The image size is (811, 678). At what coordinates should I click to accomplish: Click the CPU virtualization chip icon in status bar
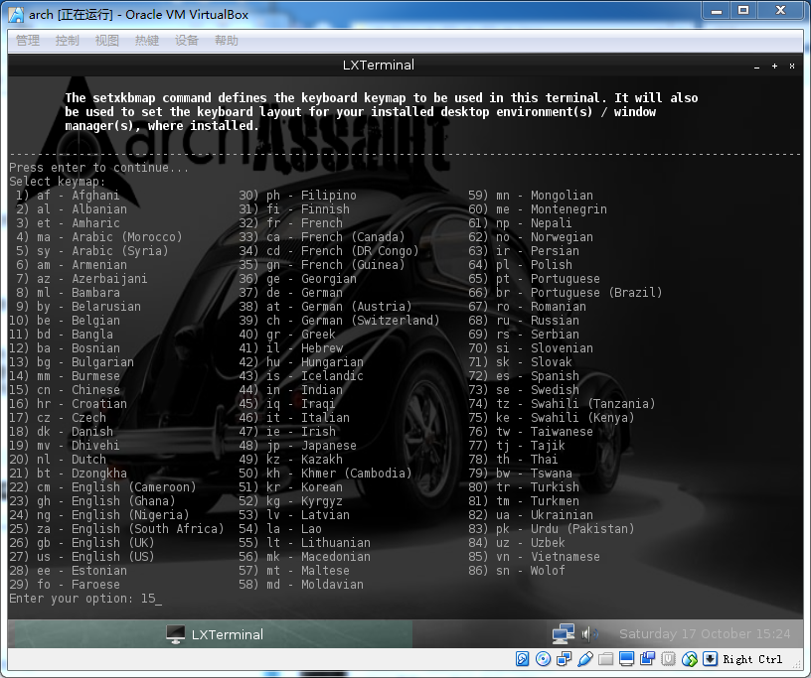click(x=668, y=659)
